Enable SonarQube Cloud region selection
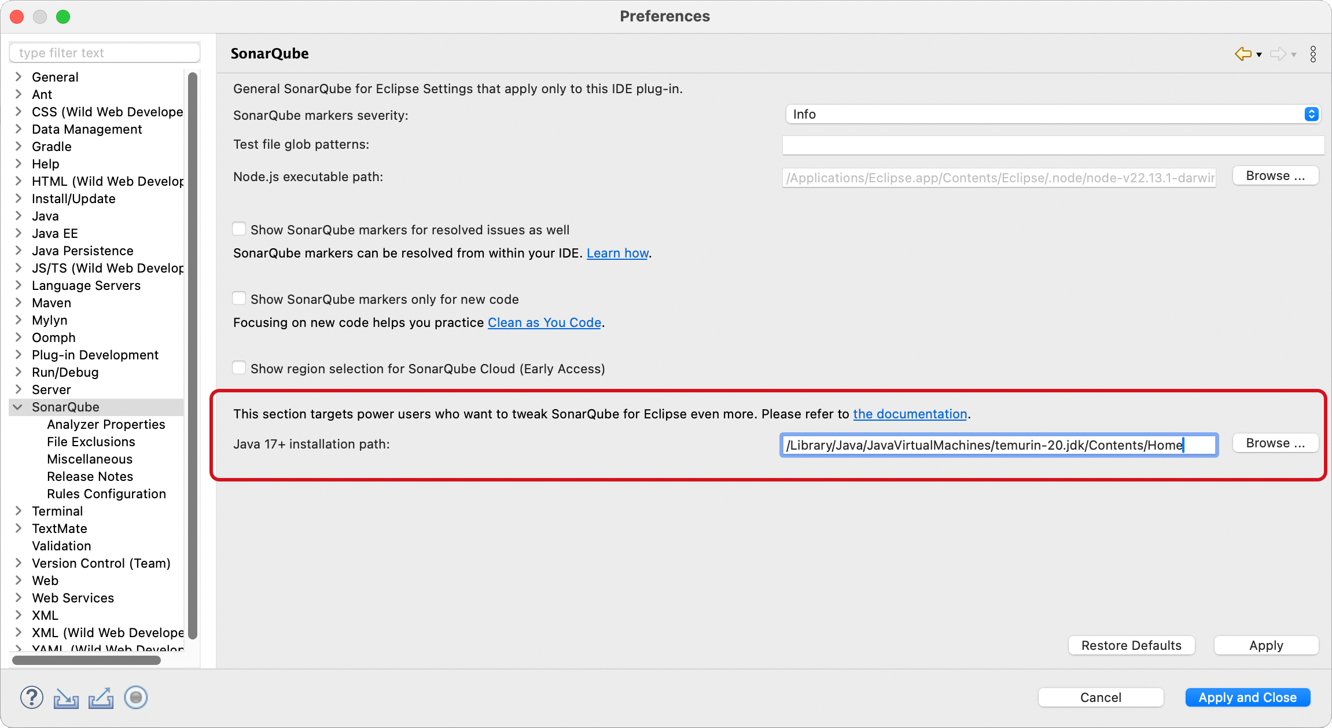The image size is (1332, 728). (239, 368)
